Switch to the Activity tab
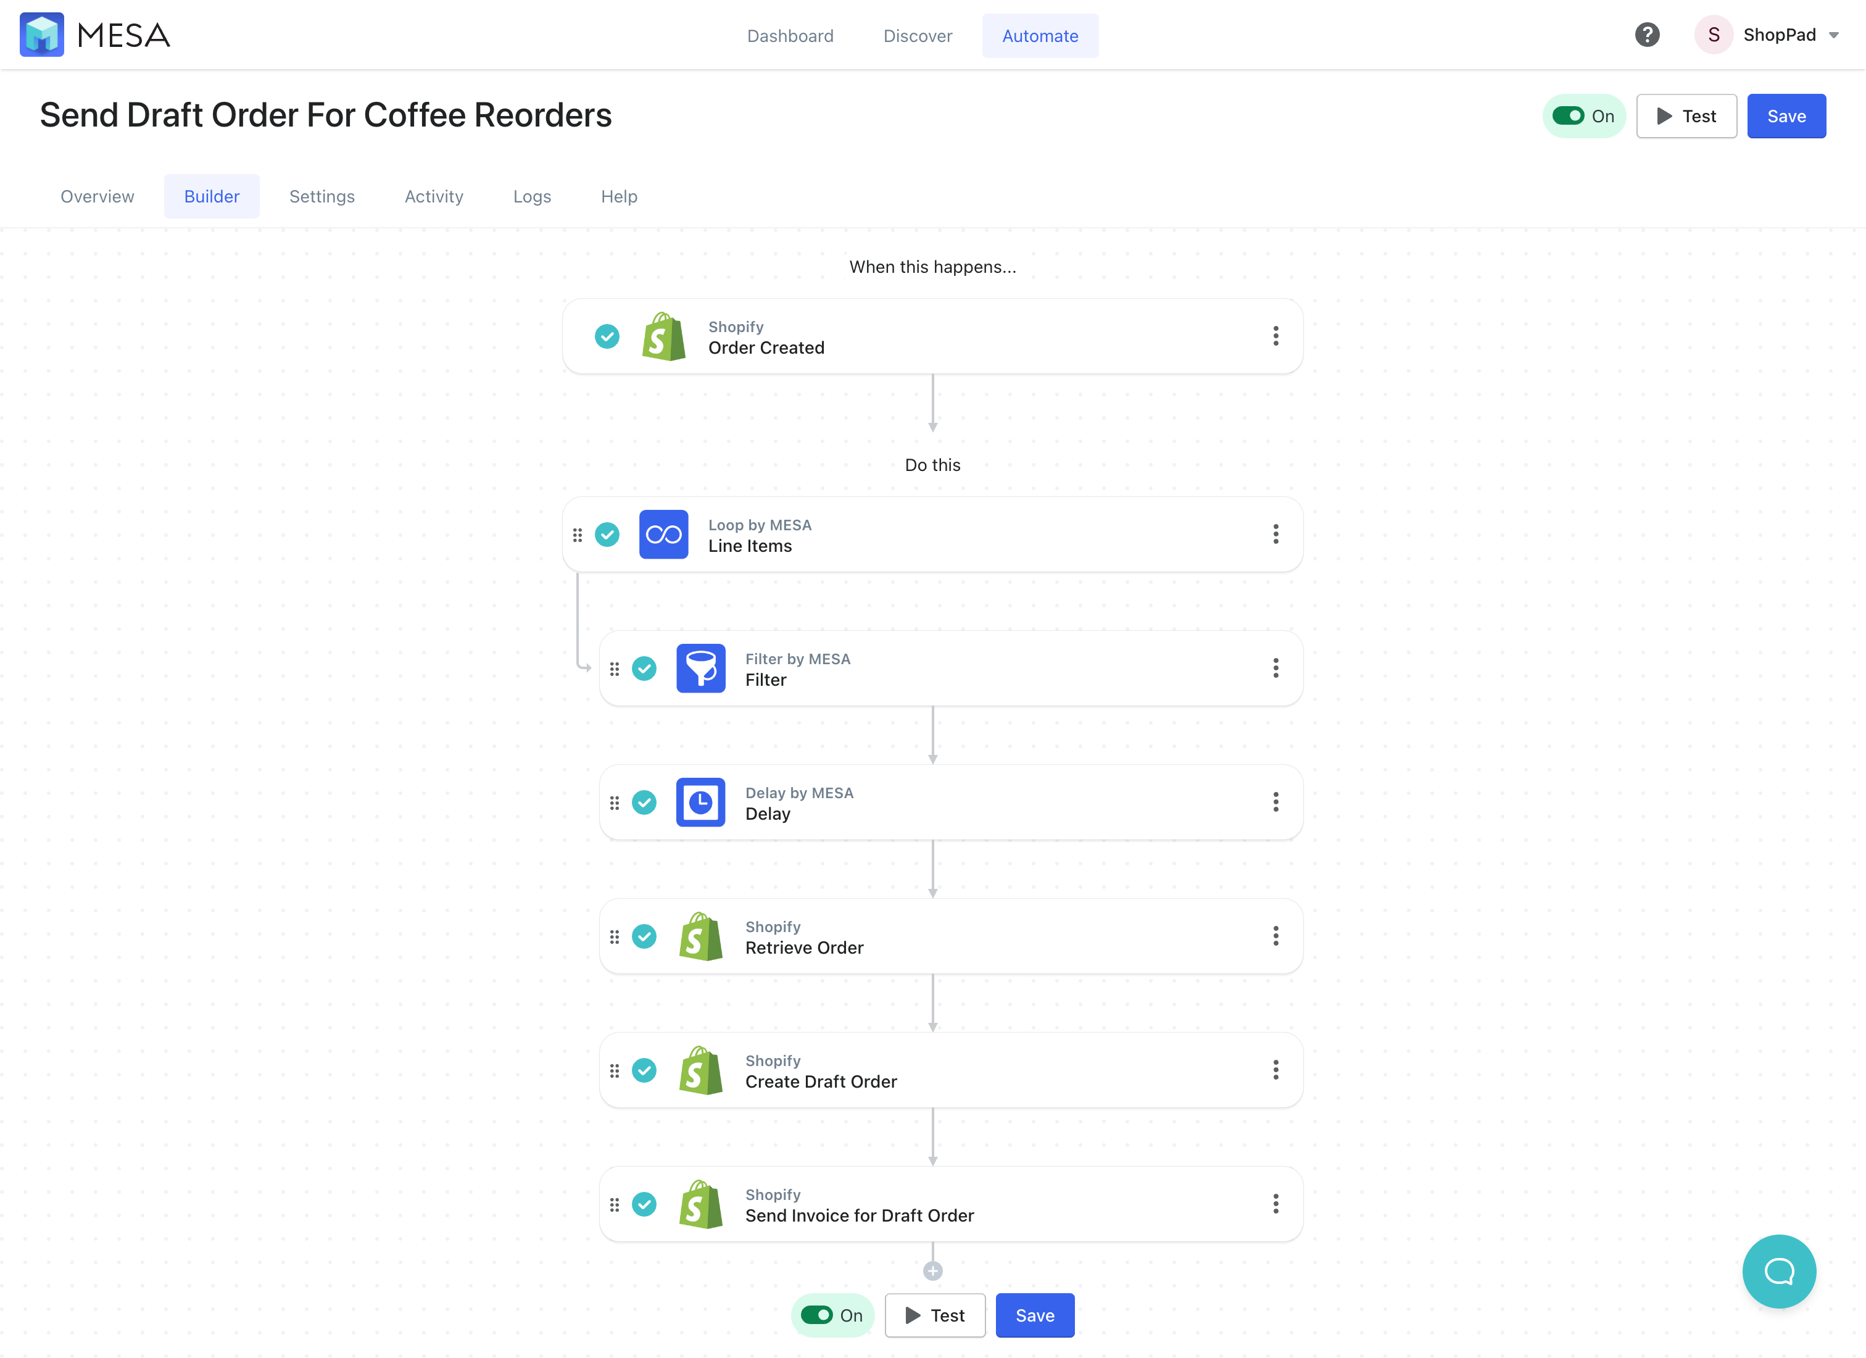 (434, 196)
